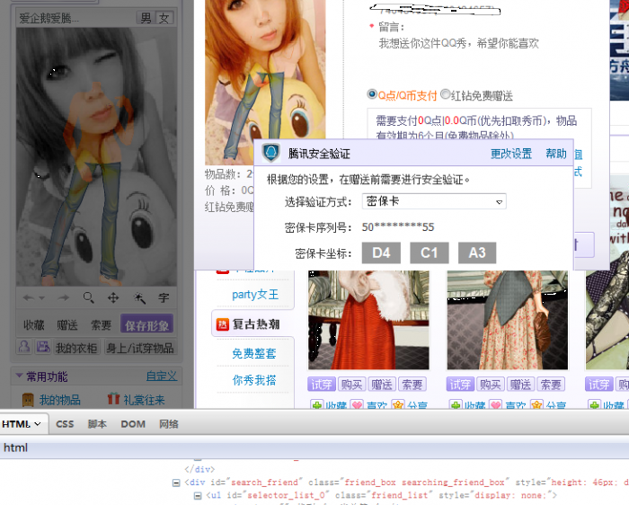Open the 自定义 link
This screenshot has height=505, width=629.
[x=161, y=376]
